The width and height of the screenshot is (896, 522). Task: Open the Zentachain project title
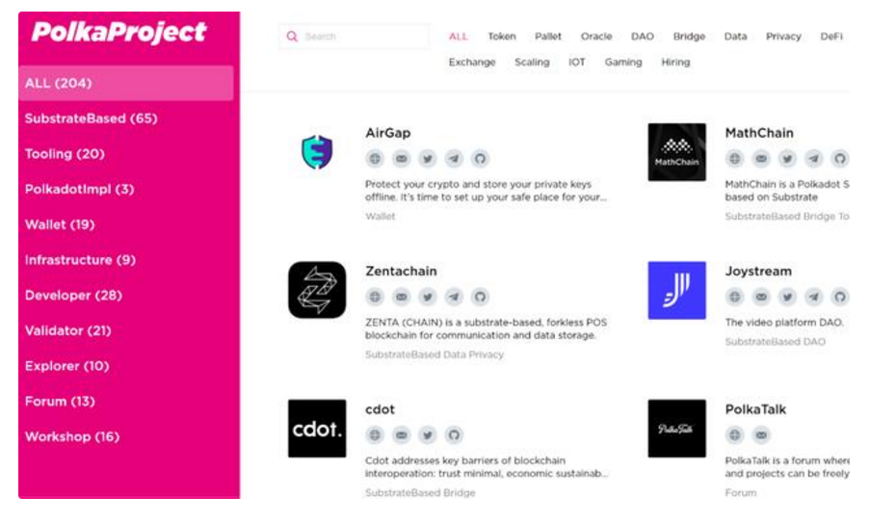[x=401, y=272]
